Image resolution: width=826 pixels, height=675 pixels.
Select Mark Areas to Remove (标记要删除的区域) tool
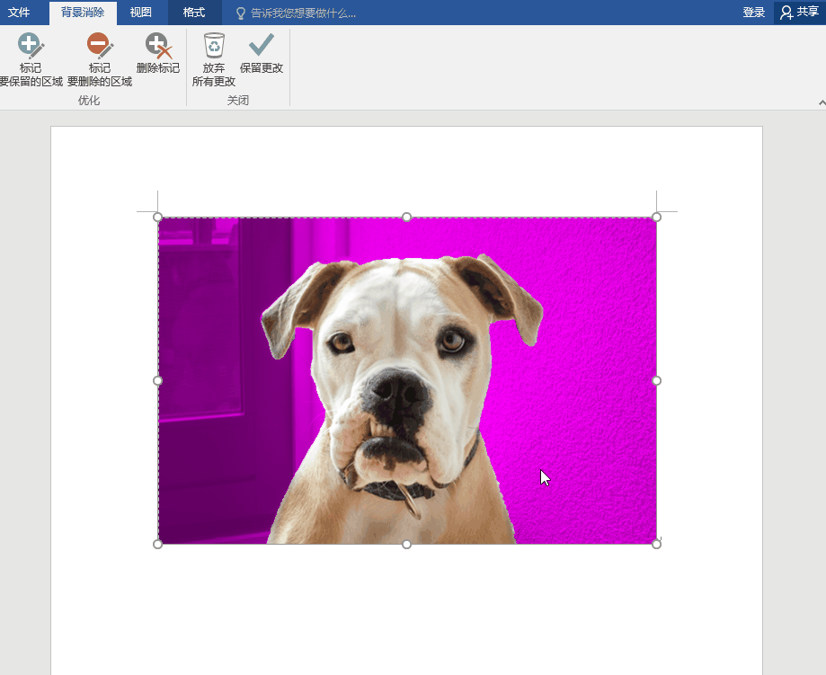click(100, 59)
